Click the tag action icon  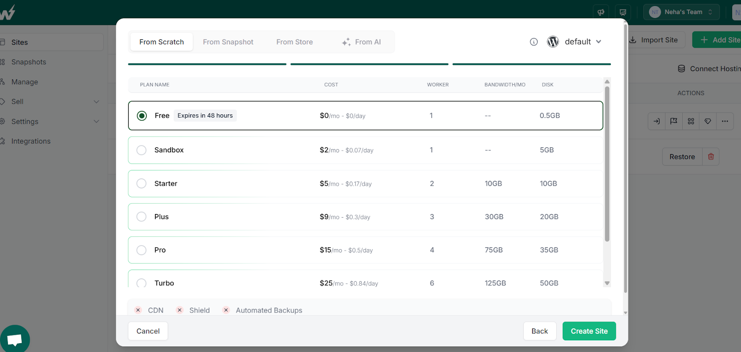708,121
